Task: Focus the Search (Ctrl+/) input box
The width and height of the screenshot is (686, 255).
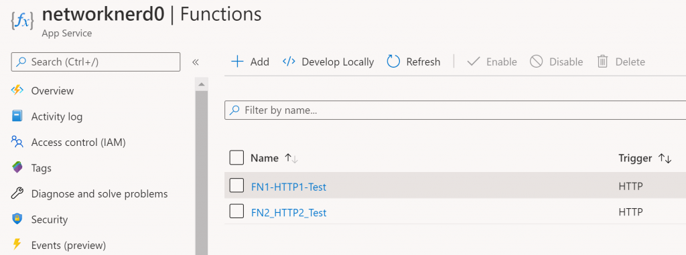Action: click(95, 62)
